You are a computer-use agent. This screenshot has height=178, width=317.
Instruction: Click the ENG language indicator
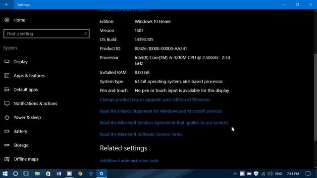point(278,174)
